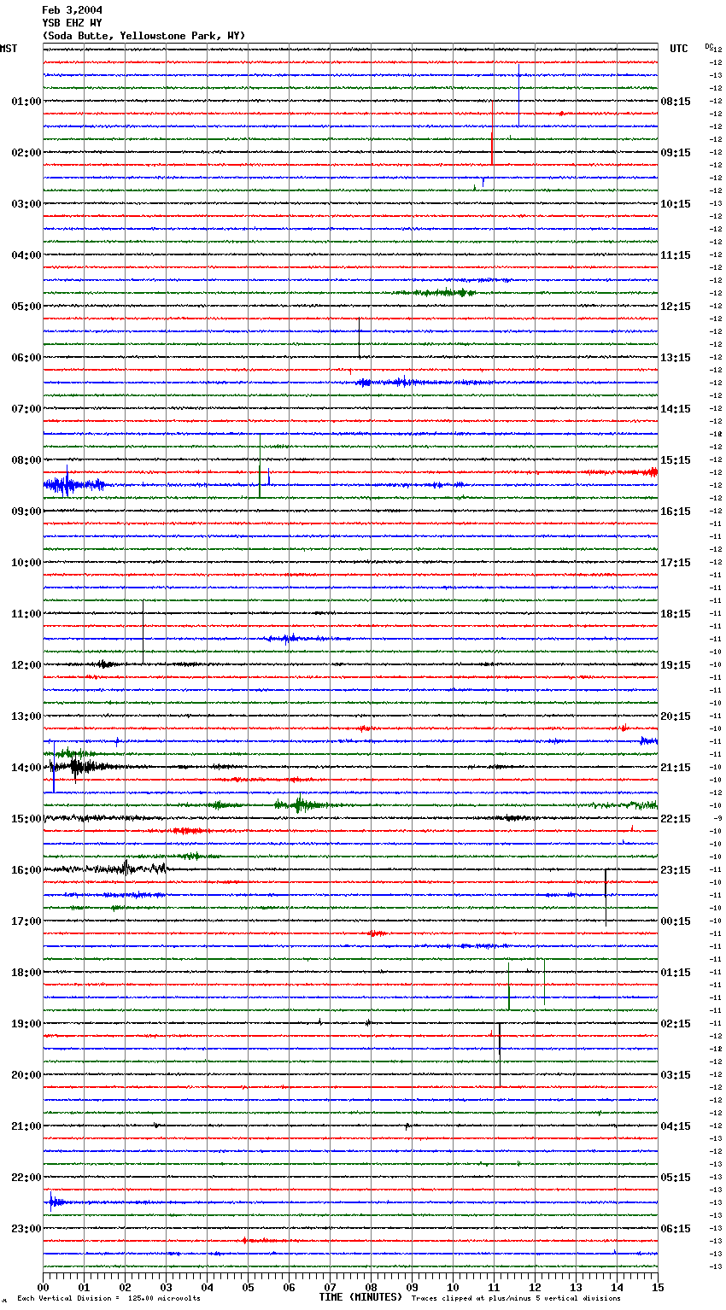This screenshot has width=726, height=1310.
Task: Click the 'DC' offset column header
Action: pos(708,46)
